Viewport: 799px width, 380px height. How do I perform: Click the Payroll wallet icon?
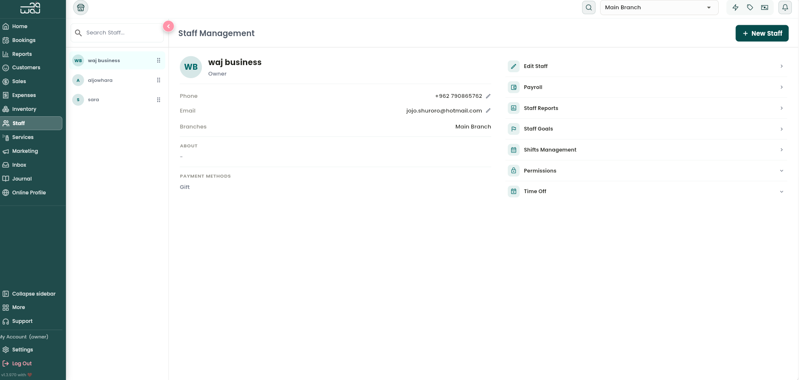[x=513, y=87]
